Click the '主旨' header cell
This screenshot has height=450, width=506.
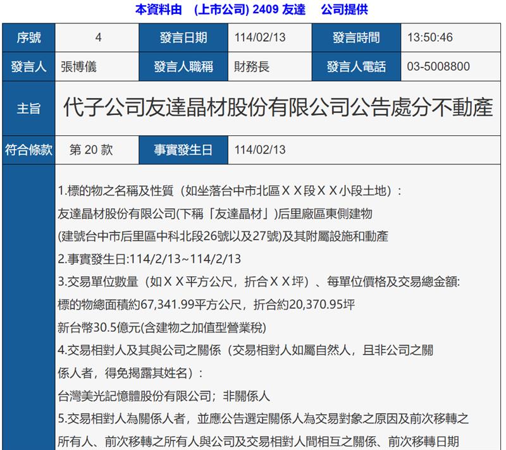click(x=28, y=108)
